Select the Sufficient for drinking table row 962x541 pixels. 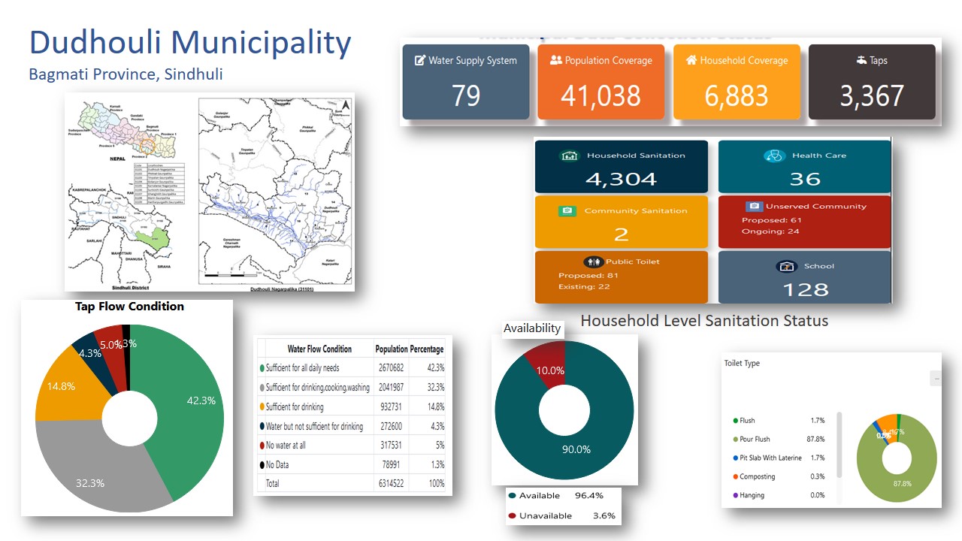tap(352, 407)
